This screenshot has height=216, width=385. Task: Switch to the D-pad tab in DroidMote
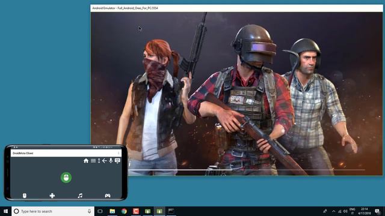[52, 196]
